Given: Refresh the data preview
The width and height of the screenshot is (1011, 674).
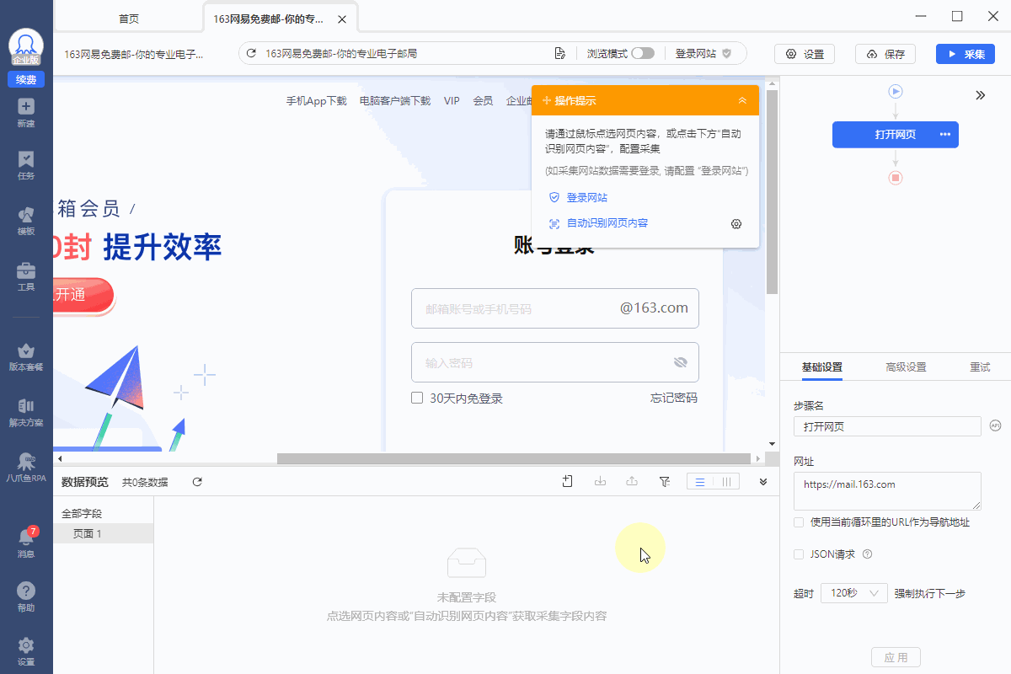Looking at the screenshot, I should 197,482.
